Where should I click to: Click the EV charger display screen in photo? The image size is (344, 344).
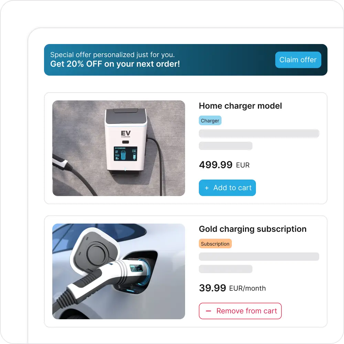tap(126, 153)
